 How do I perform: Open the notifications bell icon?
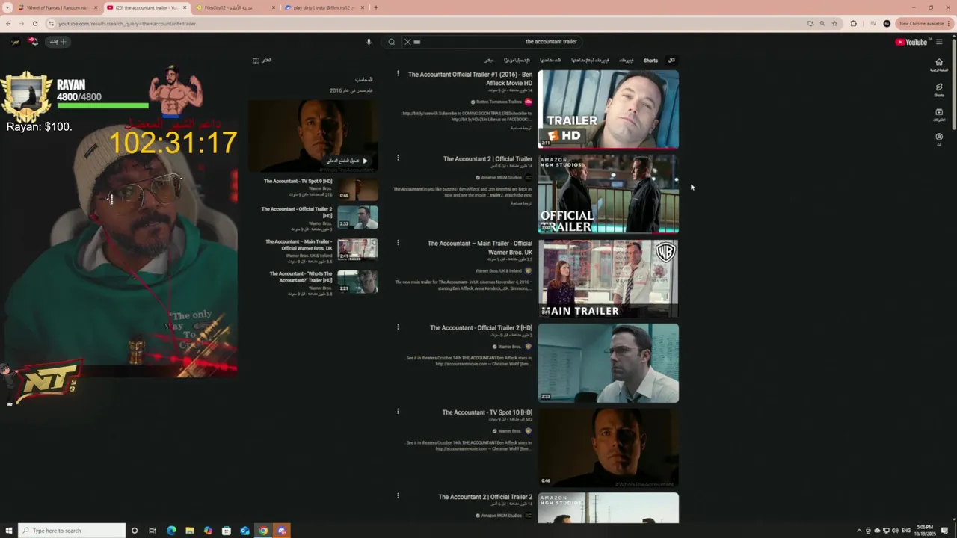[x=32, y=42]
